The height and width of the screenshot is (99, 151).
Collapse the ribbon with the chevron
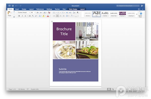(x=143, y=9)
